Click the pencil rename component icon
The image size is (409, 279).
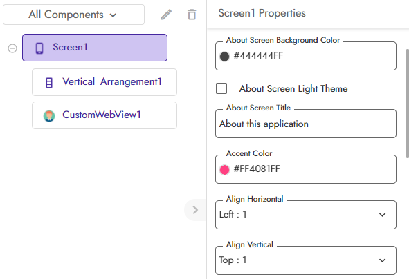(x=166, y=15)
